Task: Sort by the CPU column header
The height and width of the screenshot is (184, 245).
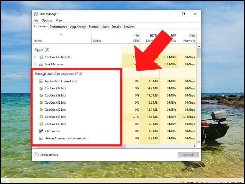Action: coord(131,38)
